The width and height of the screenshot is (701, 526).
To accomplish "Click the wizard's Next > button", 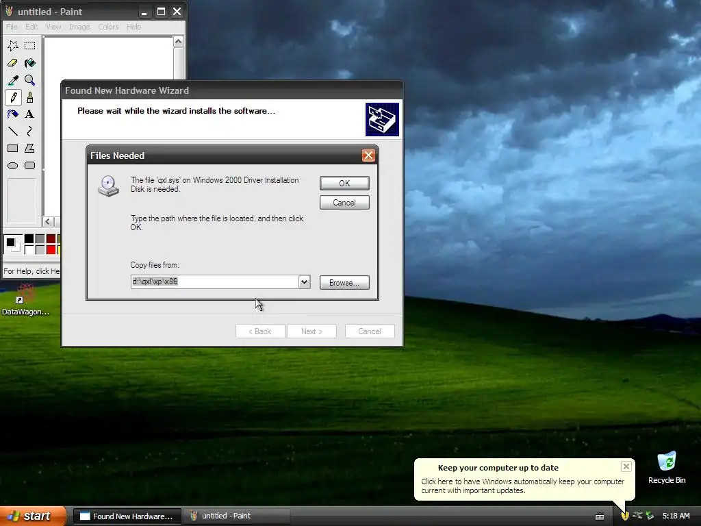I will click(311, 331).
